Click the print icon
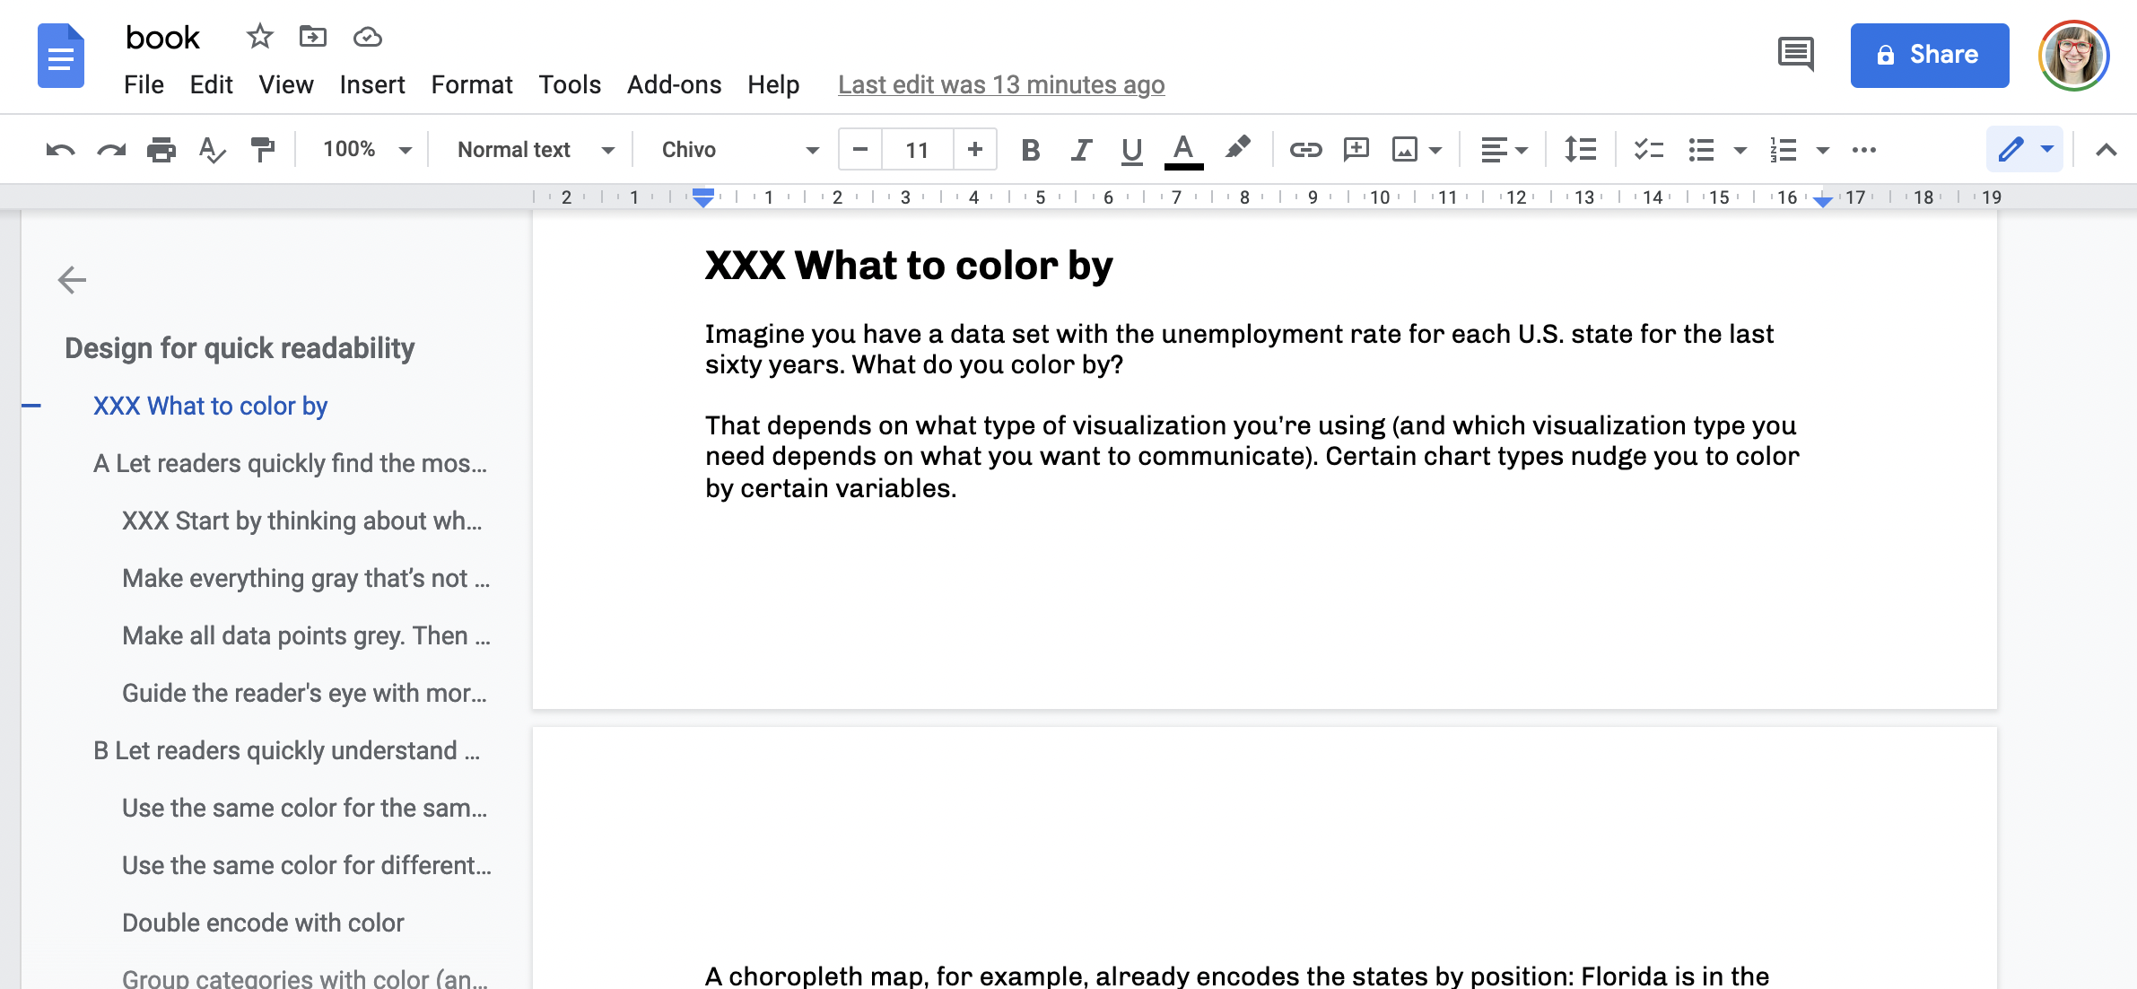 [161, 150]
